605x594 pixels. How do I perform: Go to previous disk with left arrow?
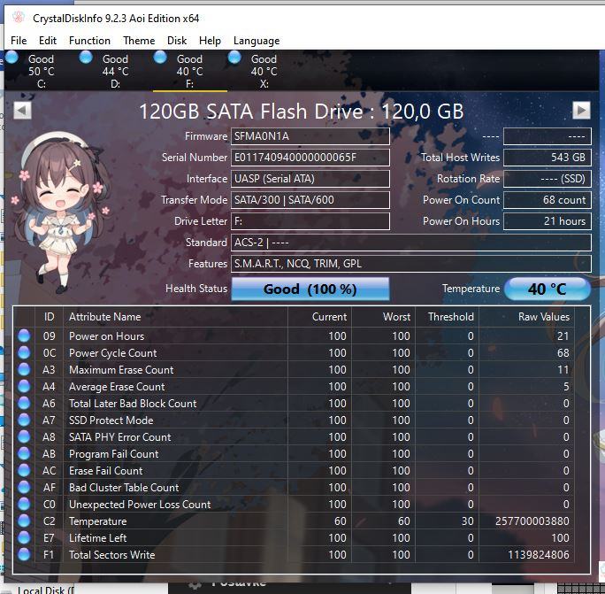click(22, 111)
